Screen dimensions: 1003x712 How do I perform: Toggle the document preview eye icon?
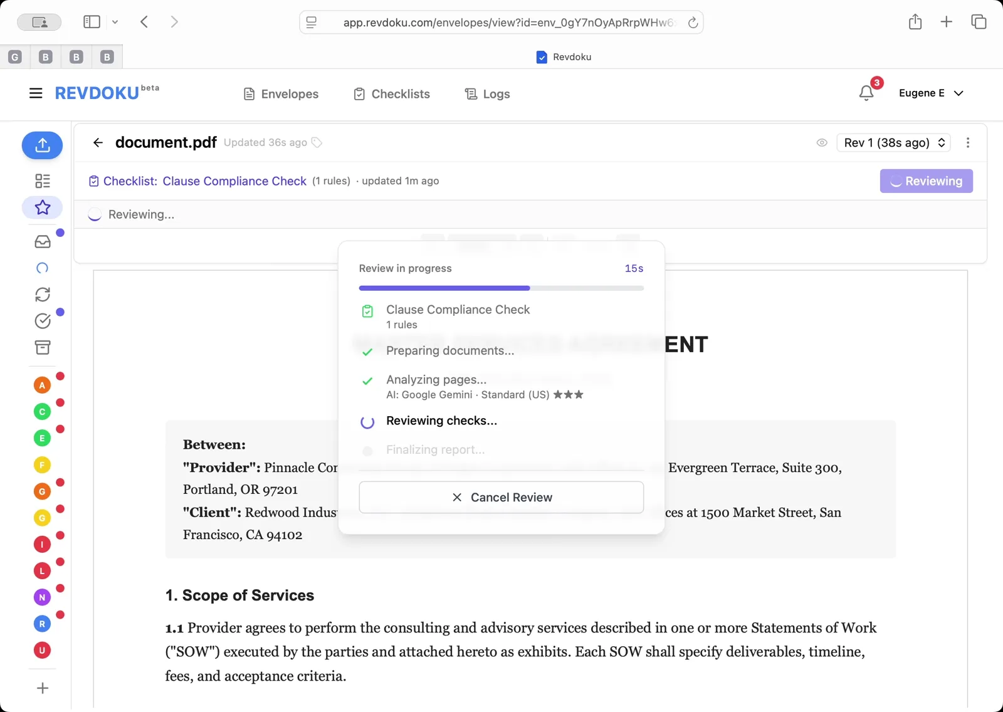822,143
